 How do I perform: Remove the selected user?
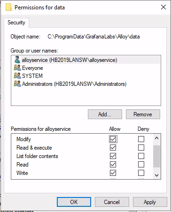pos(143,114)
